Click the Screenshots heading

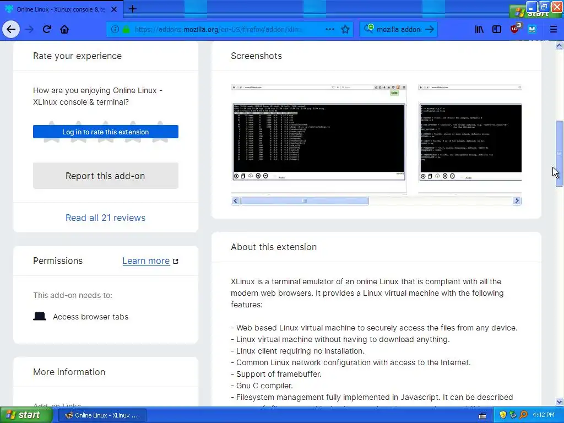[257, 56]
